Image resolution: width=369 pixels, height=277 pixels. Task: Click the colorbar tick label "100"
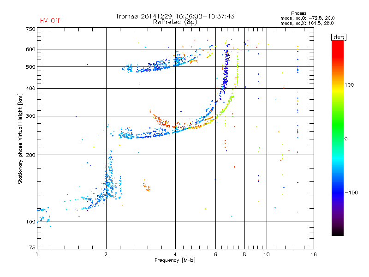(349, 85)
